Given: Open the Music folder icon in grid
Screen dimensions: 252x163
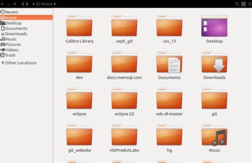Looking at the screenshot, I should (214, 135).
